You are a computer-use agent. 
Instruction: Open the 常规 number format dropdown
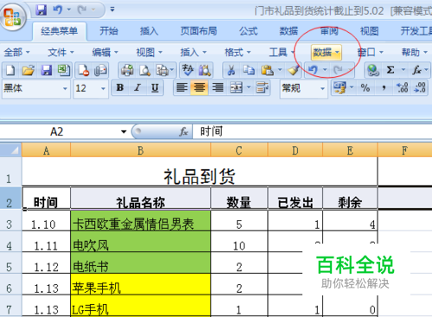[322, 89]
